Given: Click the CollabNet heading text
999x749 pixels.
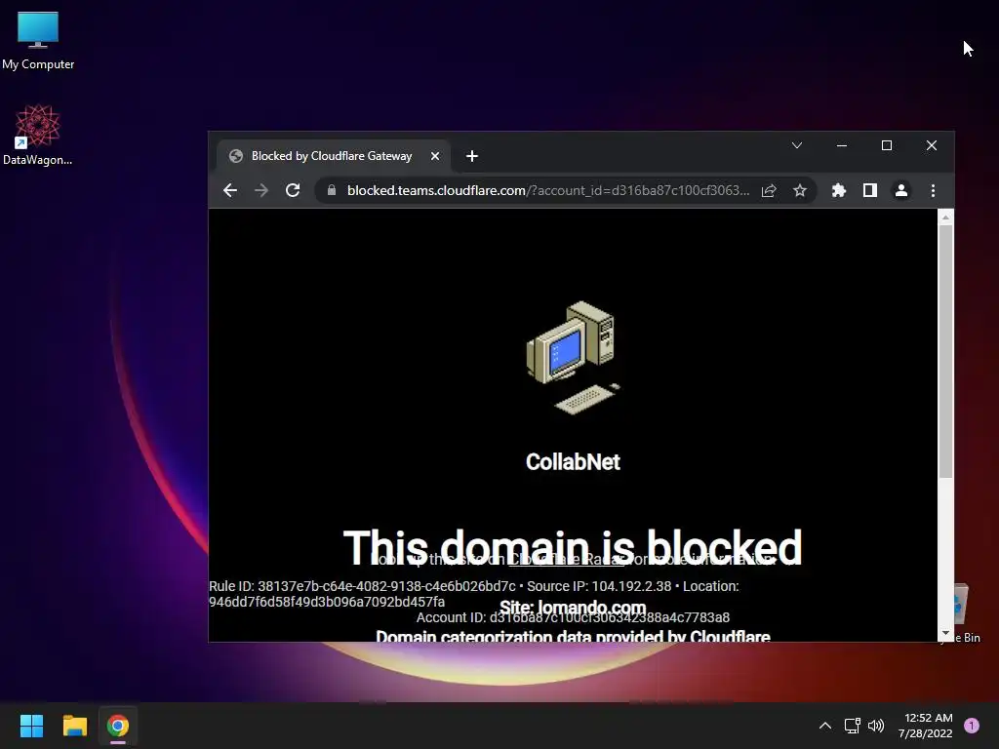Looking at the screenshot, I should coord(573,461).
